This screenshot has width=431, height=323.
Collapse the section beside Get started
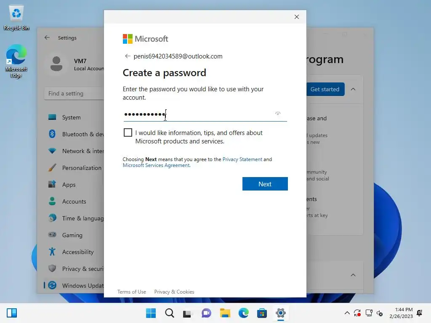353,89
